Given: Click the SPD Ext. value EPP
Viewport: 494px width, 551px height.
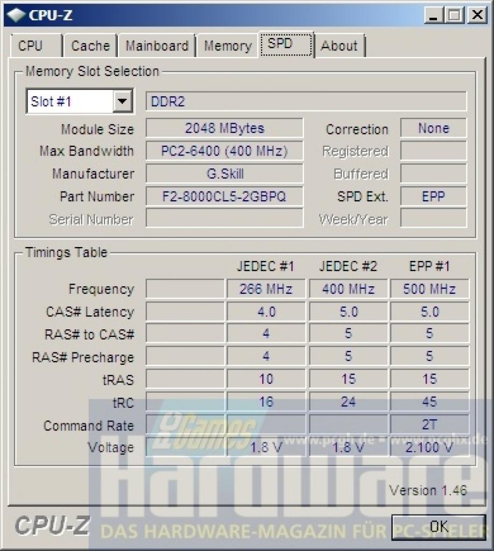Looking at the screenshot, I should pyautogui.click(x=434, y=196).
